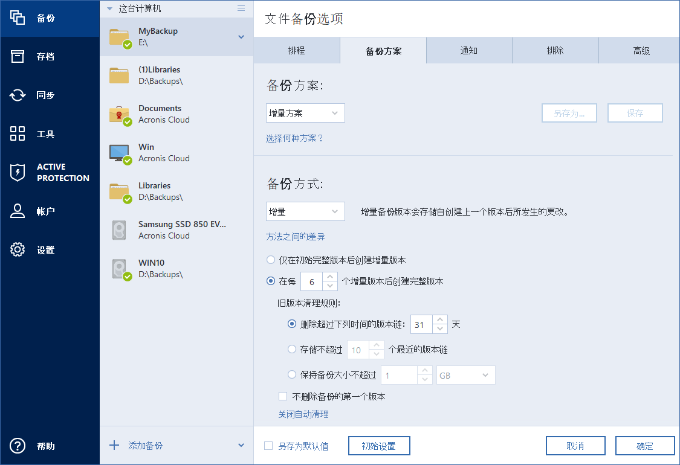Decrease the 31 天 days spinner
The height and width of the screenshot is (465, 680).
440,329
